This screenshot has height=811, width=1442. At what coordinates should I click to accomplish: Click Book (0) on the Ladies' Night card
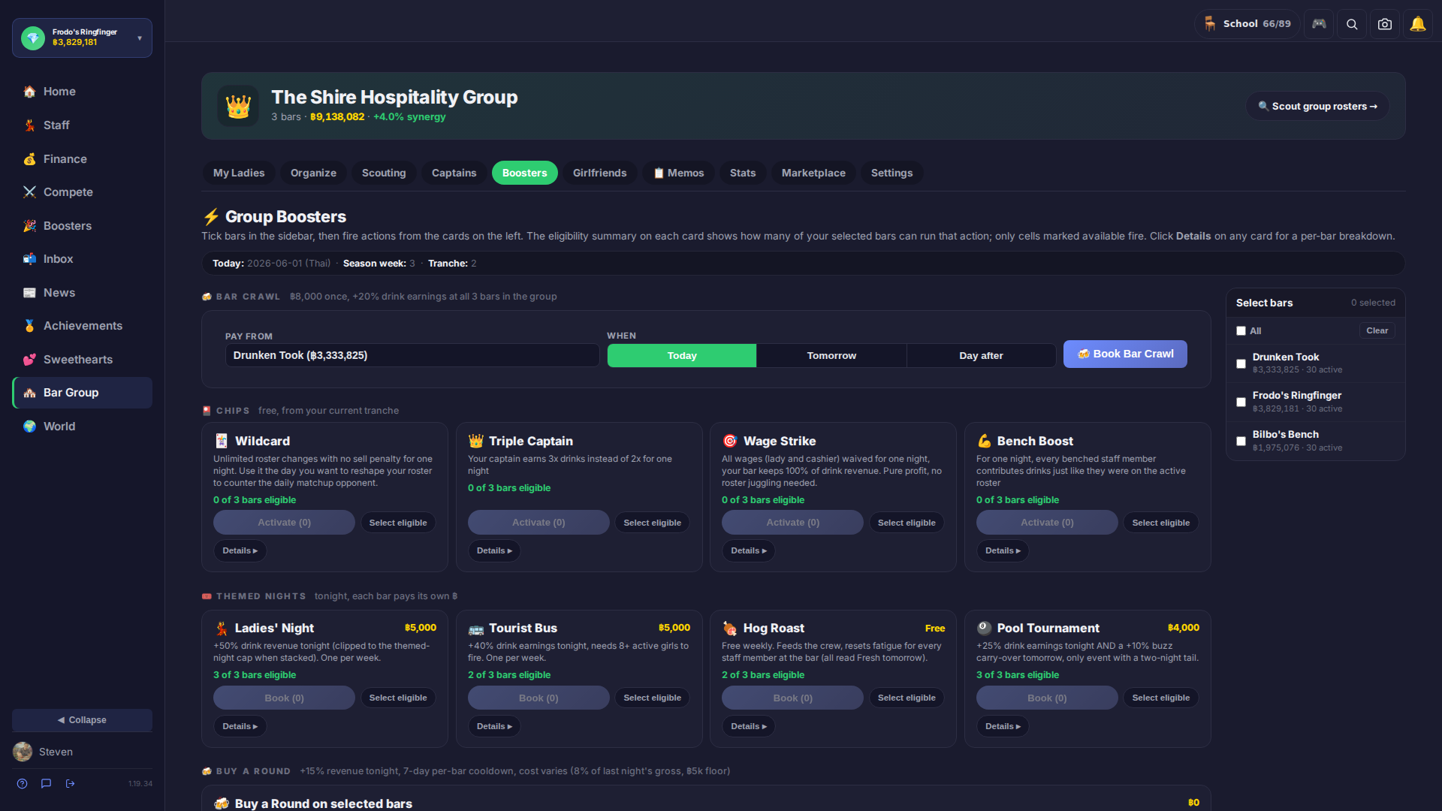pos(284,698)
